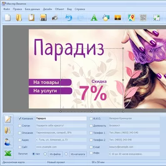Select radio button beside Из файла

click(x=45, y=154)
